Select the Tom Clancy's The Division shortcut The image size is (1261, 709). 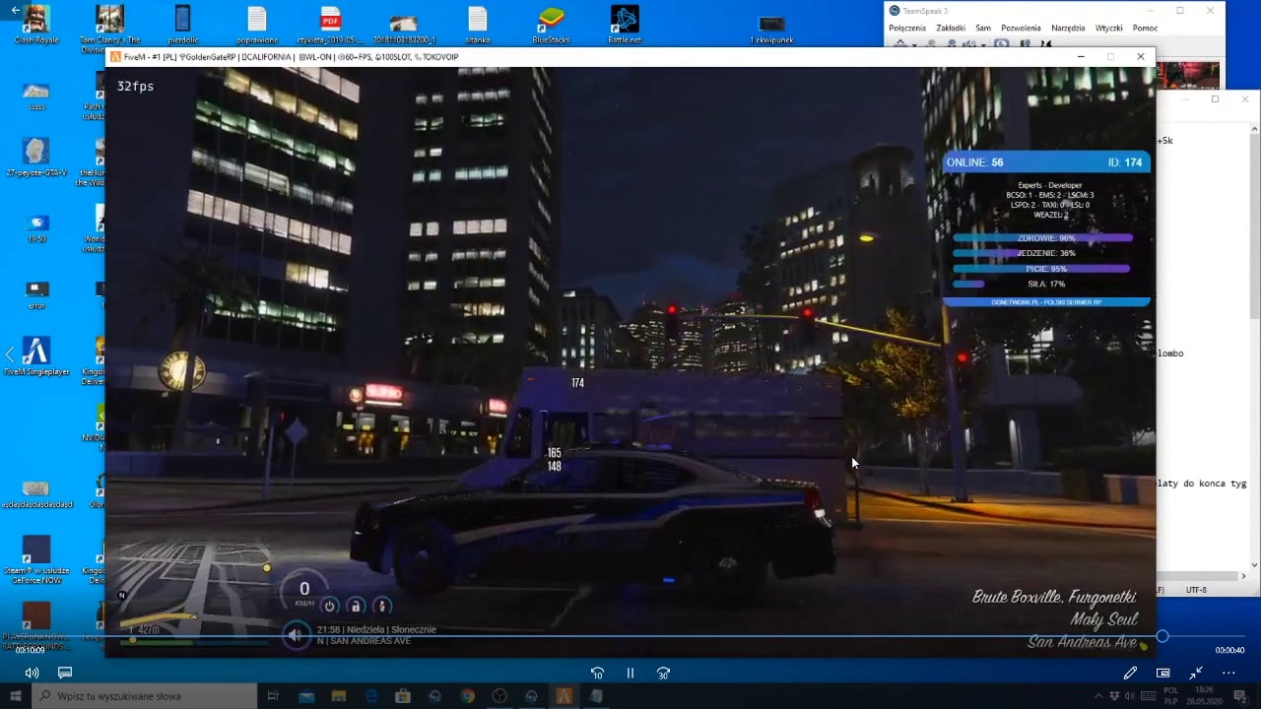[108, 27]
